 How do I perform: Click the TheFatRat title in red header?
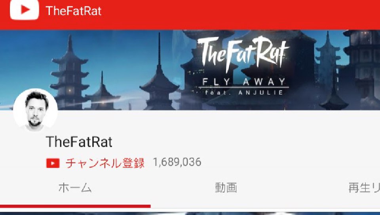[74, 11]
